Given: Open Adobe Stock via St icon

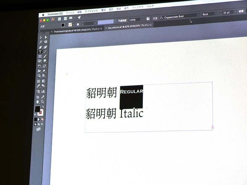Looking at the screenshot, I should point(65,18).
